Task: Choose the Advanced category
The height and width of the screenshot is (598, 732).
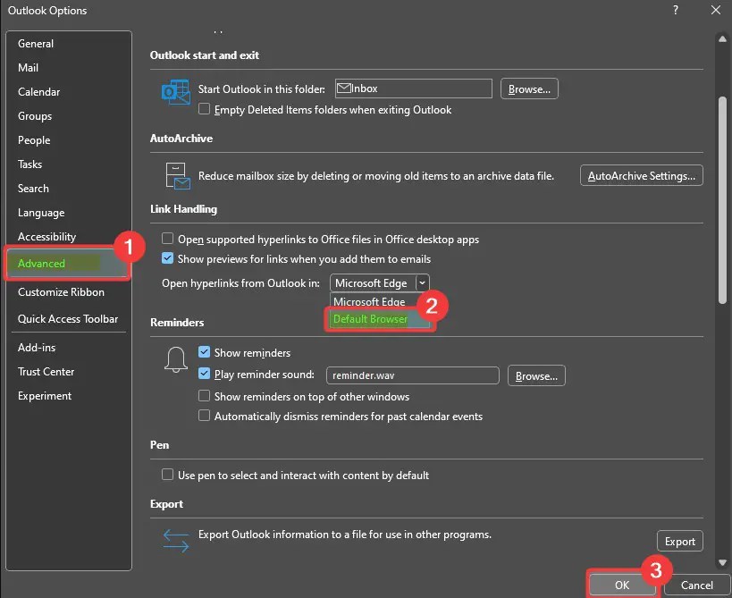Action: 67,264
